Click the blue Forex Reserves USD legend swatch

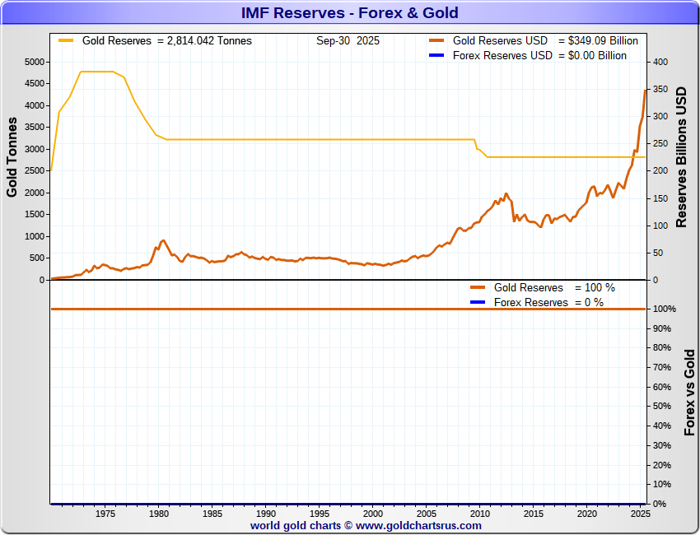click(x=436, y=55)
